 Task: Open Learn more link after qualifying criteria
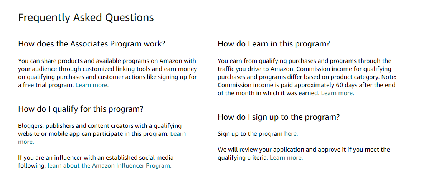coord(286,158)
